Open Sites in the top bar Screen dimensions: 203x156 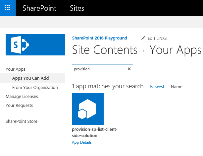(77, 8)
